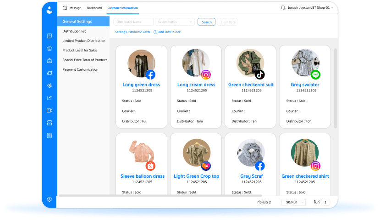The image size is (380, 220).
Task: Open the 50 per page size dropdown
Action: coord(293,202)
